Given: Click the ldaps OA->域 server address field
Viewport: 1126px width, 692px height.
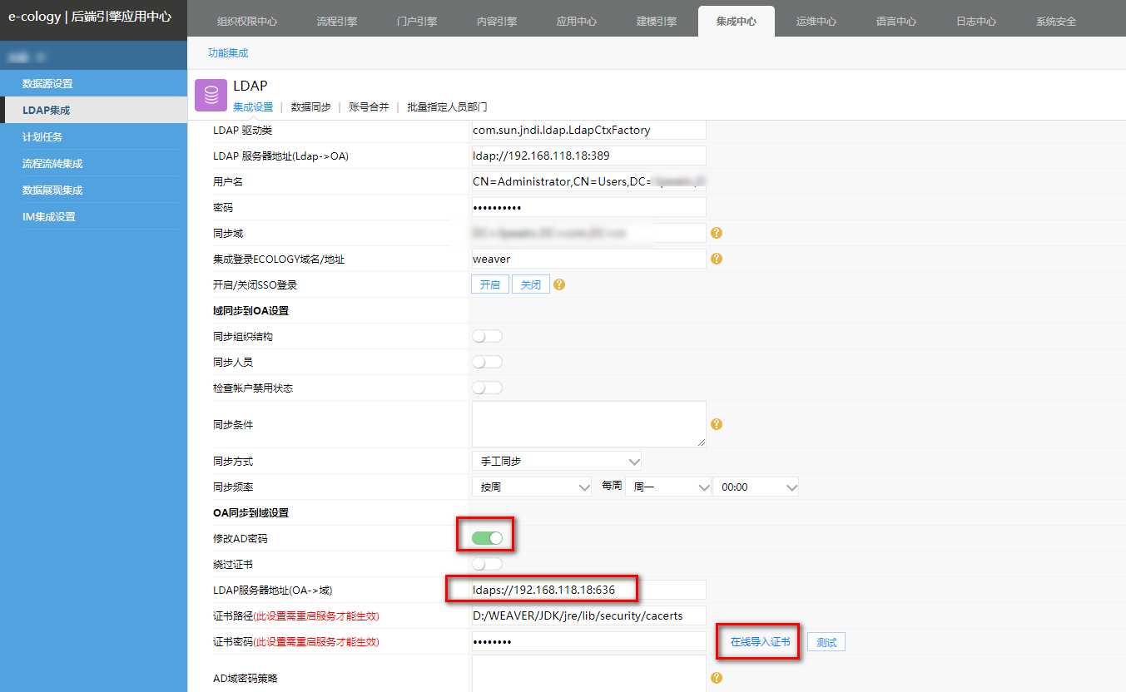Looking at the screenshot, I should pos(588,590).
